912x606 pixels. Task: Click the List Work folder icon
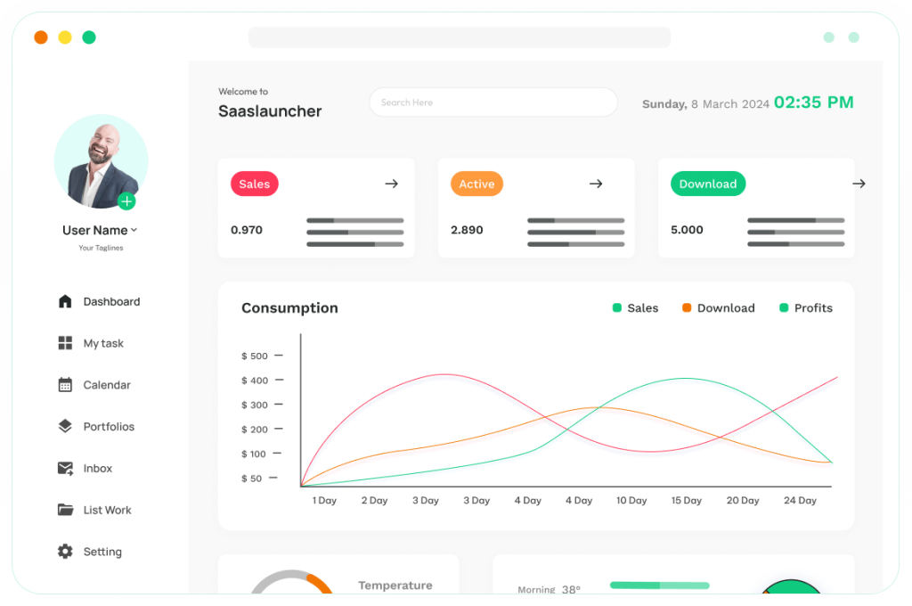pyautogui.click(x=65, y=510)
